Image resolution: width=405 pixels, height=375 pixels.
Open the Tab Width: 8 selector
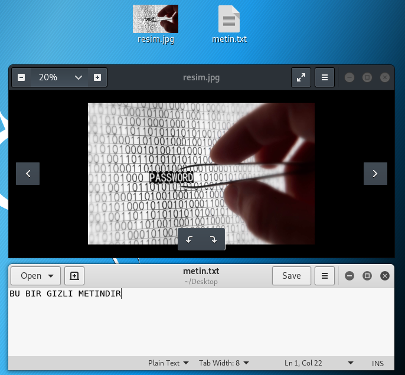pyautogui.click(x=224, y=363)
